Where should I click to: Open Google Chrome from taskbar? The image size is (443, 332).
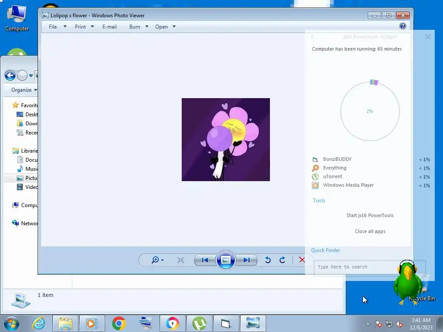119,323
